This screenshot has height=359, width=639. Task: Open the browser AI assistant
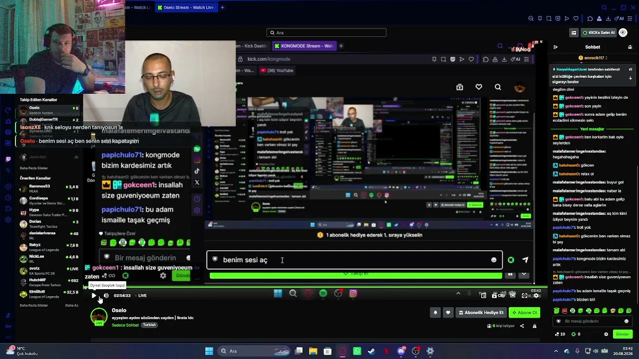click(x=620, y=18)
